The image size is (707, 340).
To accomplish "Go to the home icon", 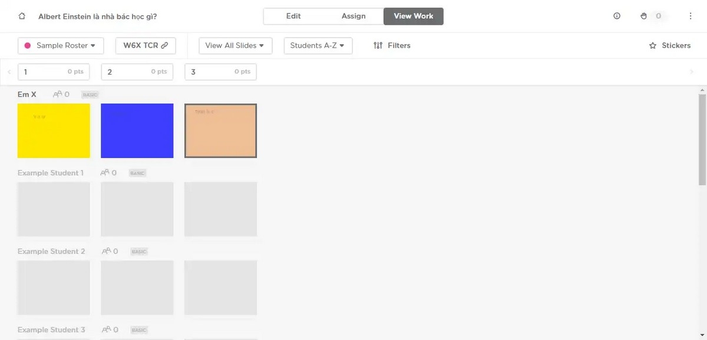I will pyautogui.click(x=22, y=16).
